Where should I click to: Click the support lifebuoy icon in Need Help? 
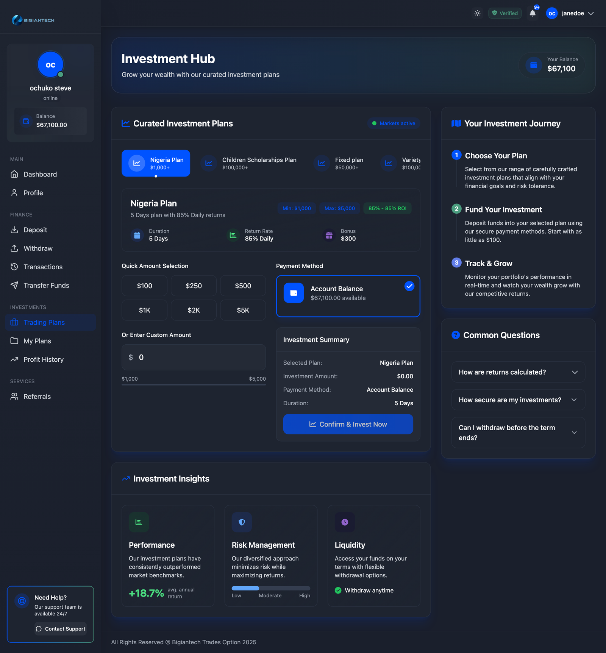pyautogui.click(x=22, y=601)
